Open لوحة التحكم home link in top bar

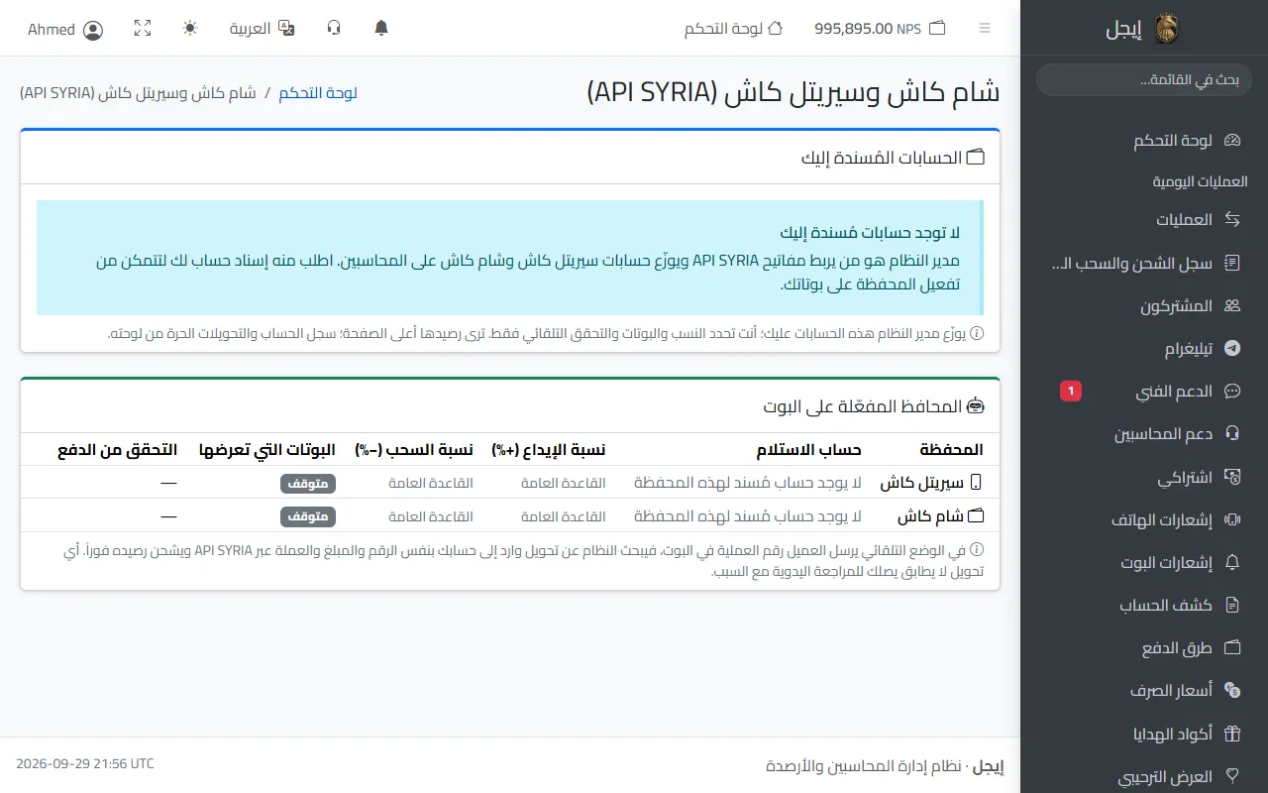point(734,29)
